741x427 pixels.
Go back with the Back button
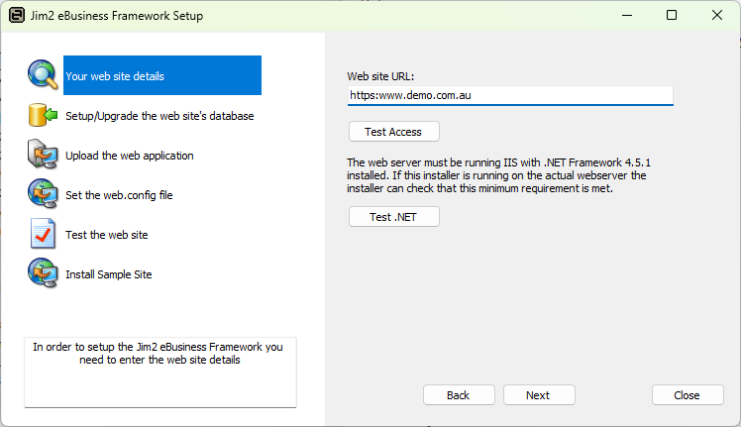pos(459,395)
